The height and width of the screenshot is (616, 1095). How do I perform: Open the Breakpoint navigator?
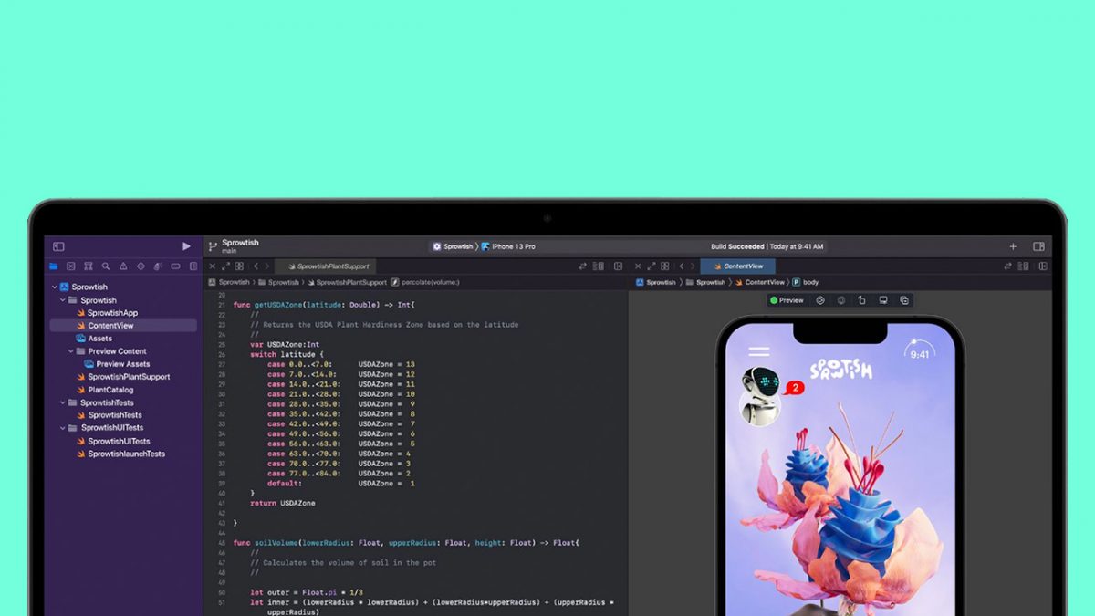click(x=176, y=265)
